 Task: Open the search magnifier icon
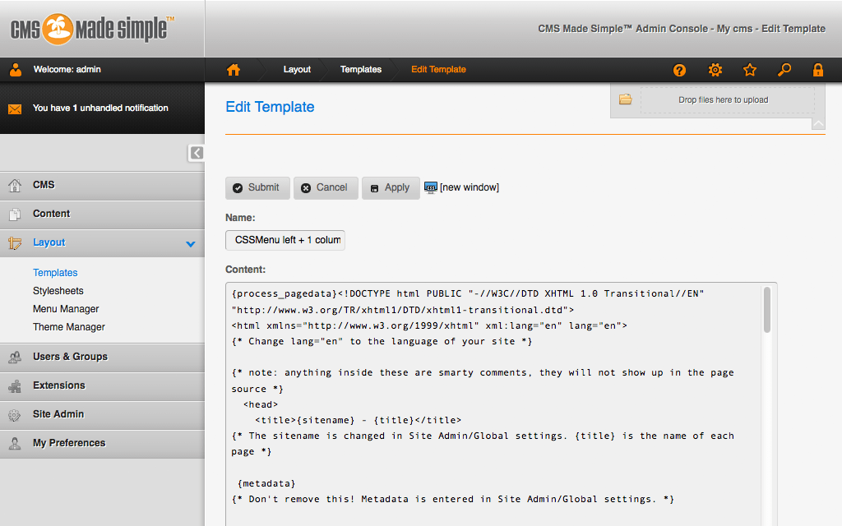coord(784,70)
